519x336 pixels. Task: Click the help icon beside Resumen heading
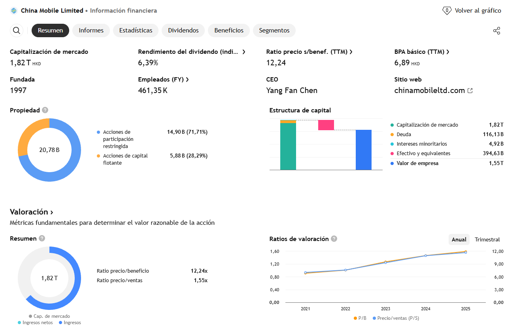(42, 238)
